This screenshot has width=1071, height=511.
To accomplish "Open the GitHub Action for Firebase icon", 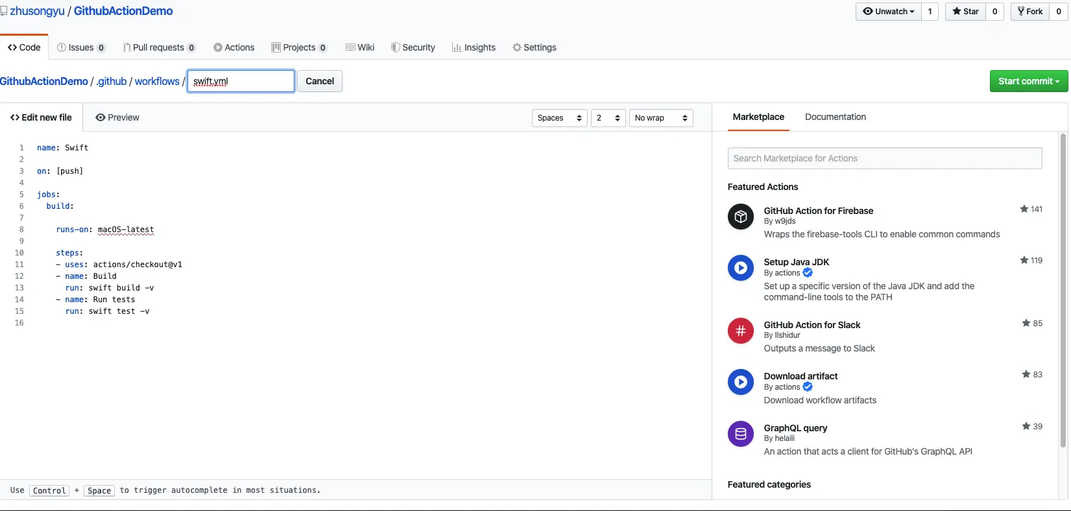I will pos(741,217).
